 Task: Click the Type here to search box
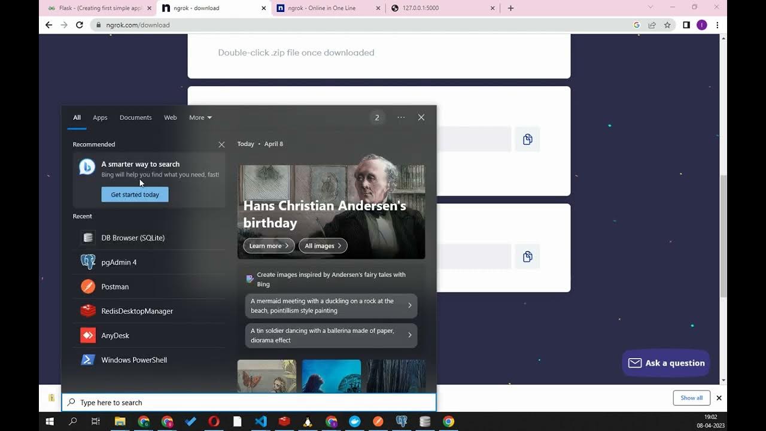click(x=249, y=403)
